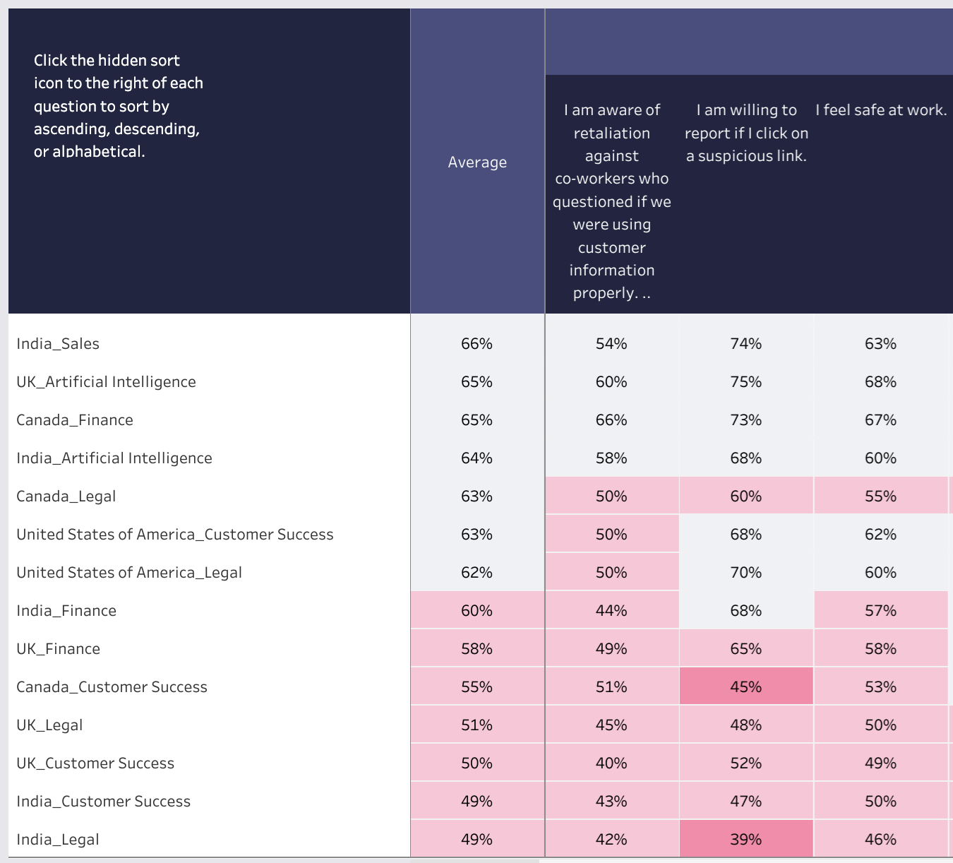Screen dimensions: 953x863
Task: Select the UK_Legal row label
Action: (x=49, y=725)
